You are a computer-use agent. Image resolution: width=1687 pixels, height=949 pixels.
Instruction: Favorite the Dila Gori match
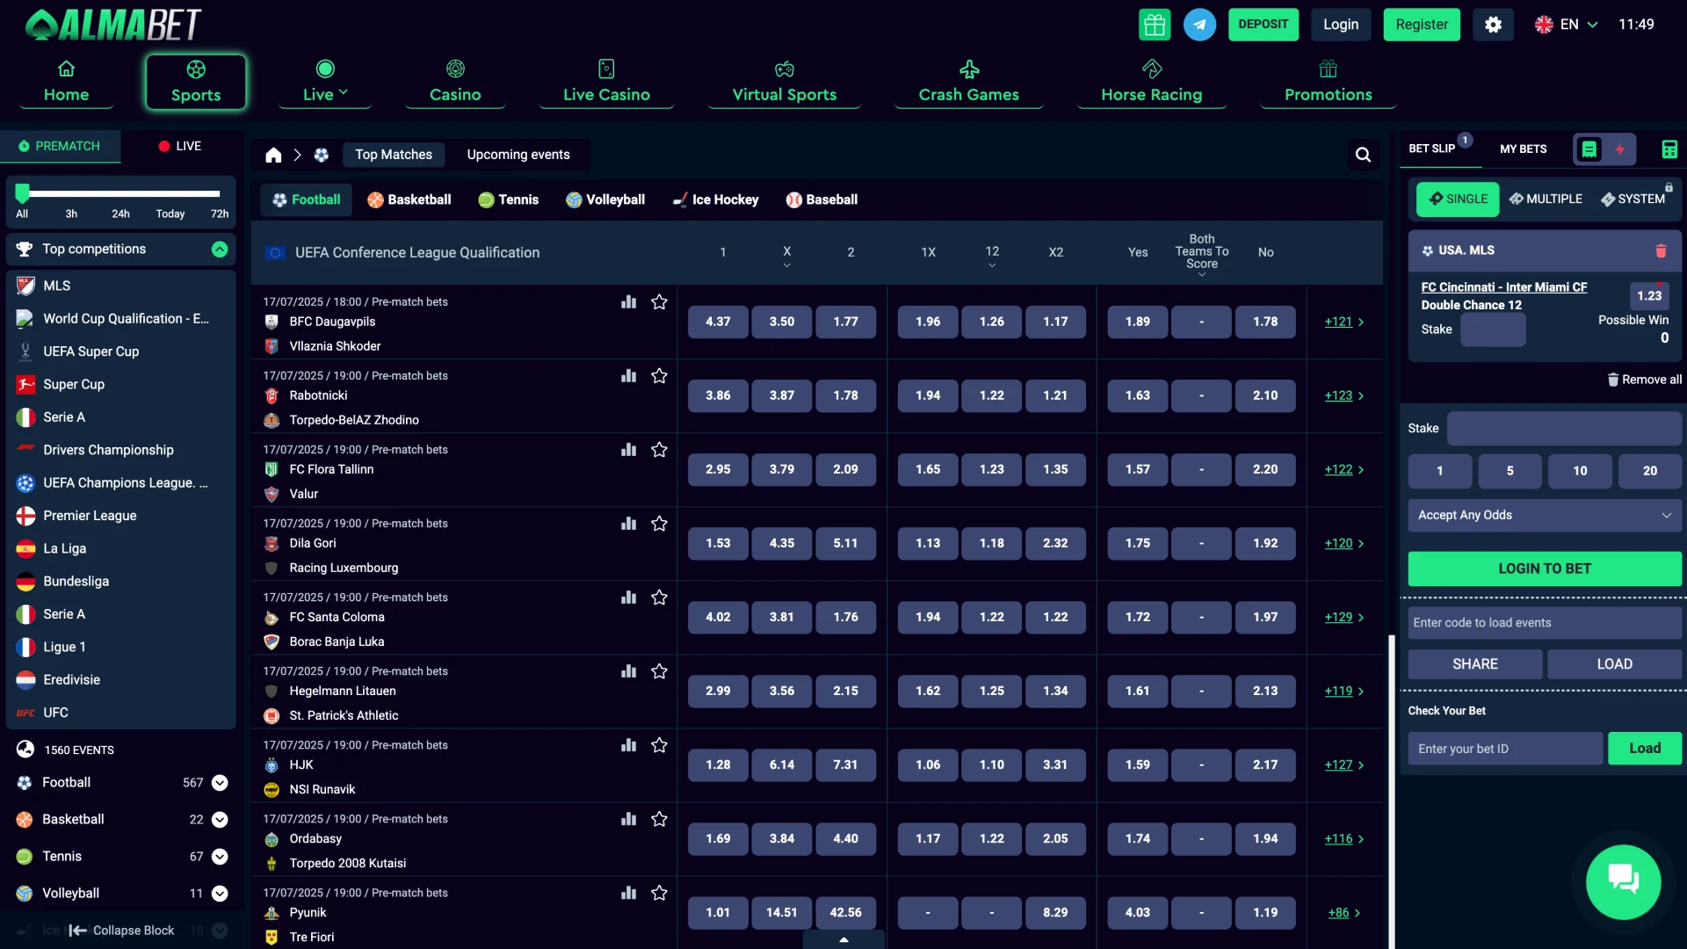tap(659, 524)
